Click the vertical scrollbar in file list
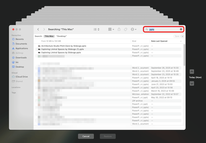Image resolution: width=206 pixels, height=143 pixels. (184, 55)
